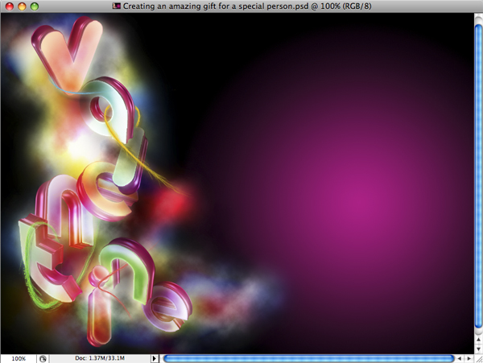Click the horizontal scrollbar thumb
The height and width of the screenshot is (363, 483).
(x=308, y=358)
